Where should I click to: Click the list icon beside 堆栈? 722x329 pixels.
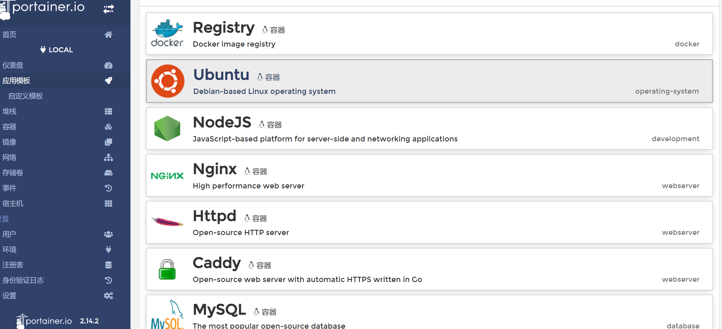[x=108, y=111]
